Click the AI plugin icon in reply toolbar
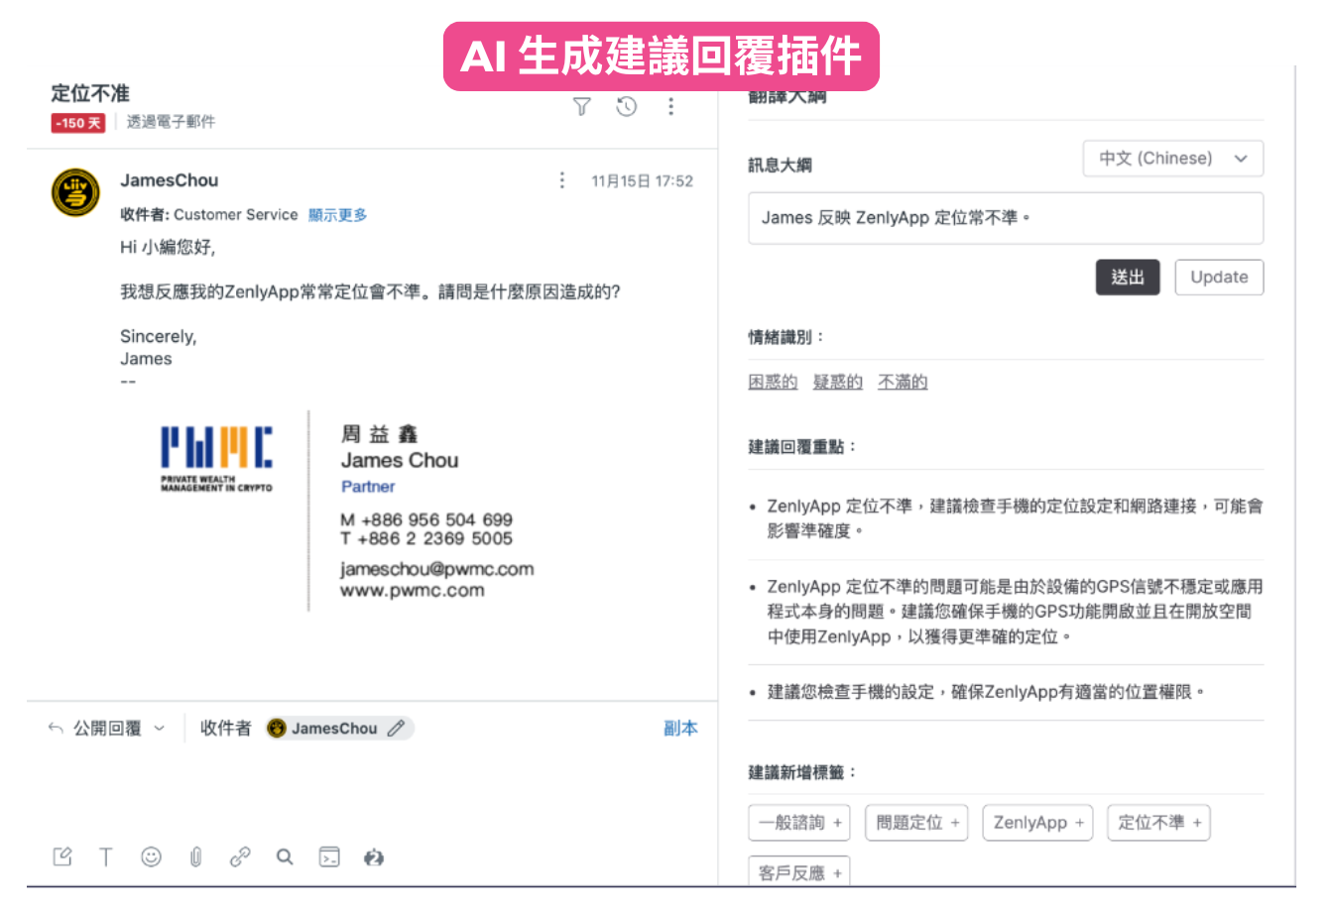This screenshot has height=913, width=1329. pyautogui.click(x=374, y=857)
